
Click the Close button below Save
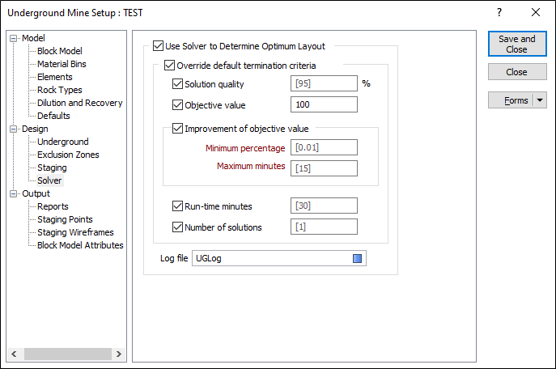(516, 72)
